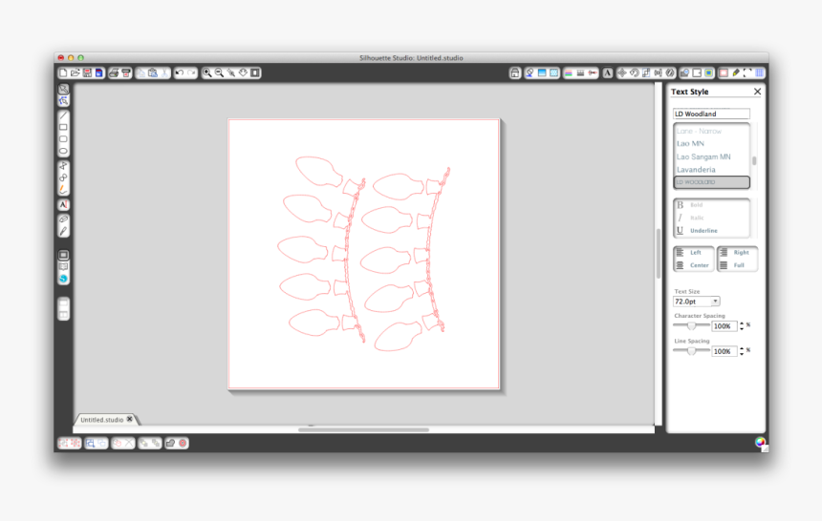Pick the Freehand draw tool

pyautogui.click(x=63, y=189)
